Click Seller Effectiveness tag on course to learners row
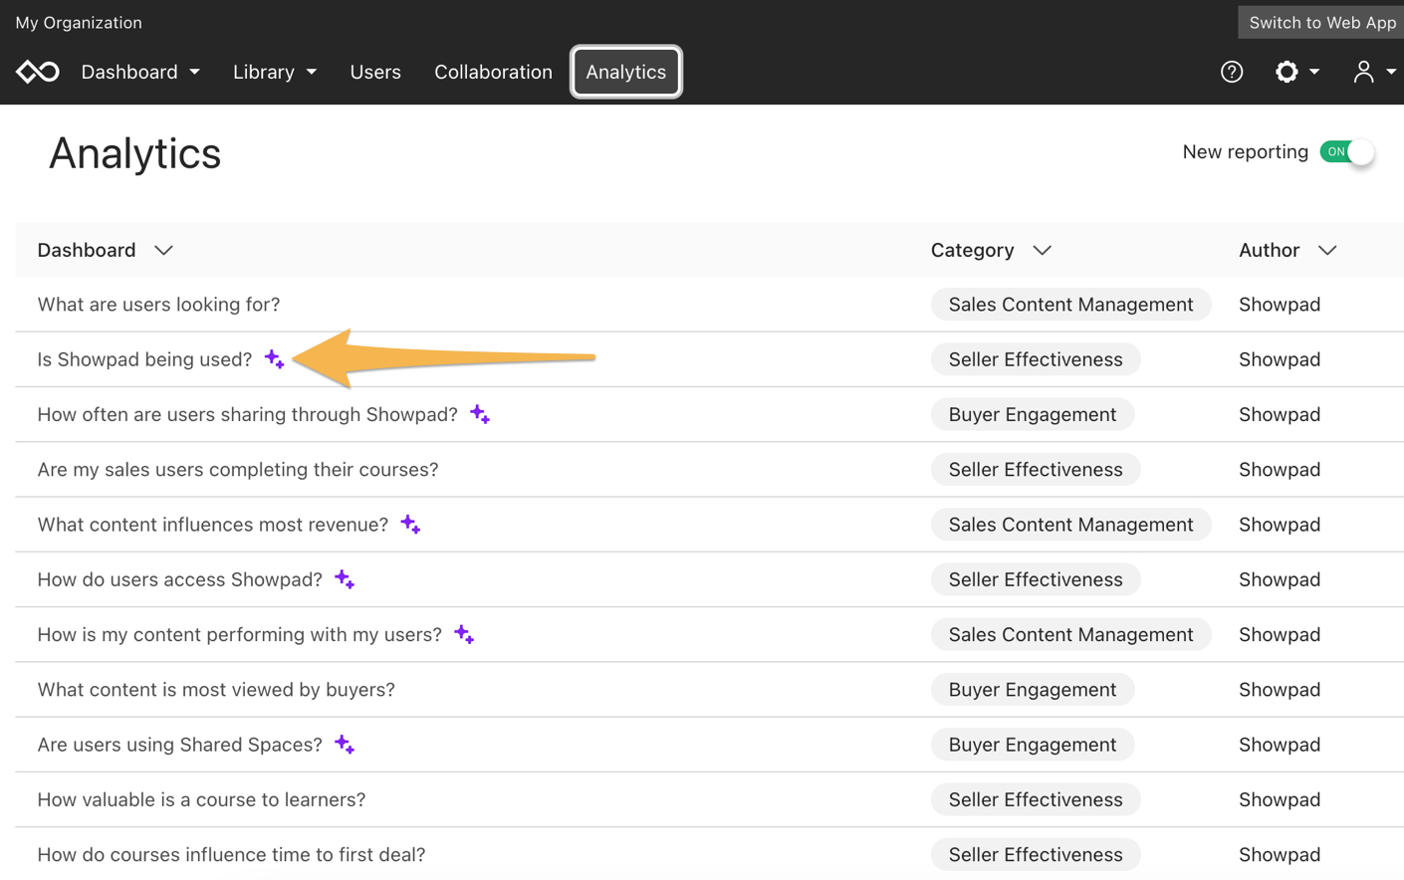Viewport: 1404px width, 880px height. [1036, 799]
